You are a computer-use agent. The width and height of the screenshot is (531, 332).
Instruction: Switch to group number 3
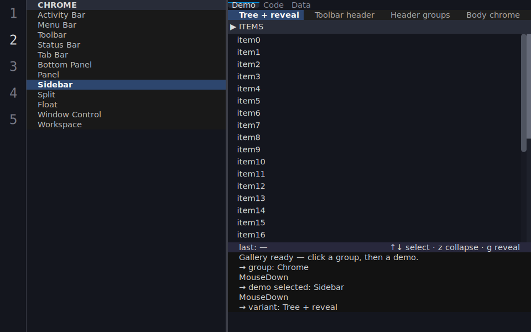pos(13,66)
